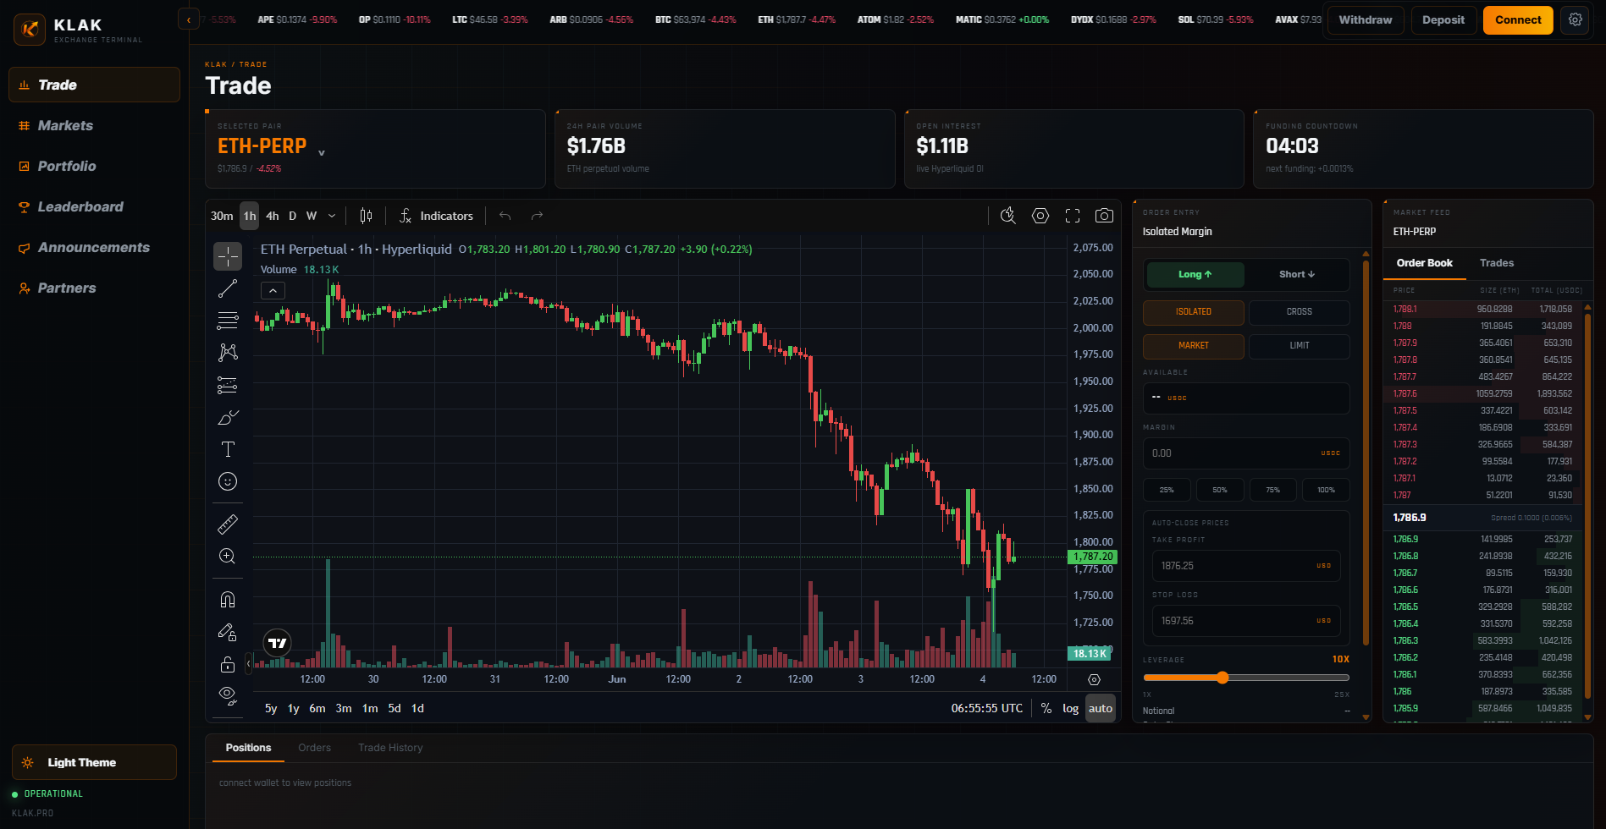The height and width of the screenshot is (829, 1606).
Task: Enter chart fullscreen mode
Action: point(1073,216)
